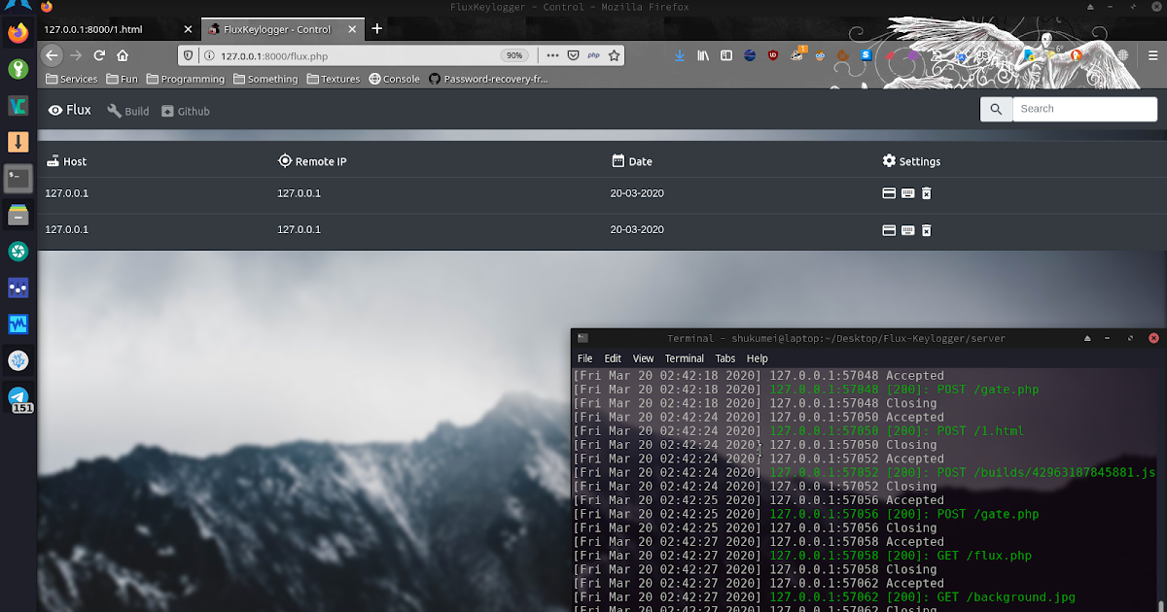This screenshot has height=612, width=1167.
Task: Click the Flux eye logo in the navbar
Action: point(55,110)
